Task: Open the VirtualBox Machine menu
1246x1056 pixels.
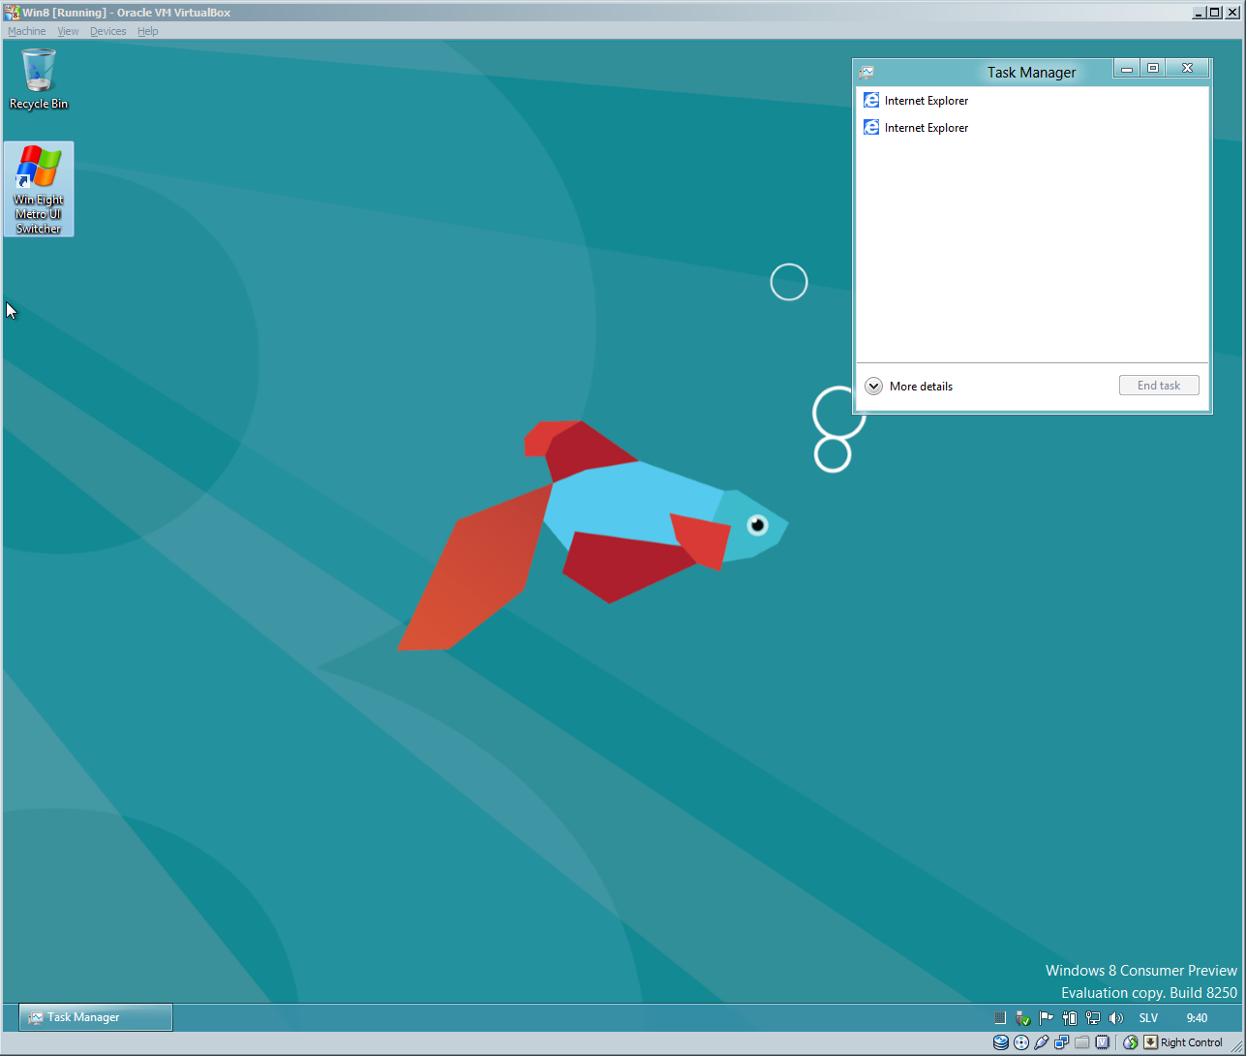Action: click(26, 31)
